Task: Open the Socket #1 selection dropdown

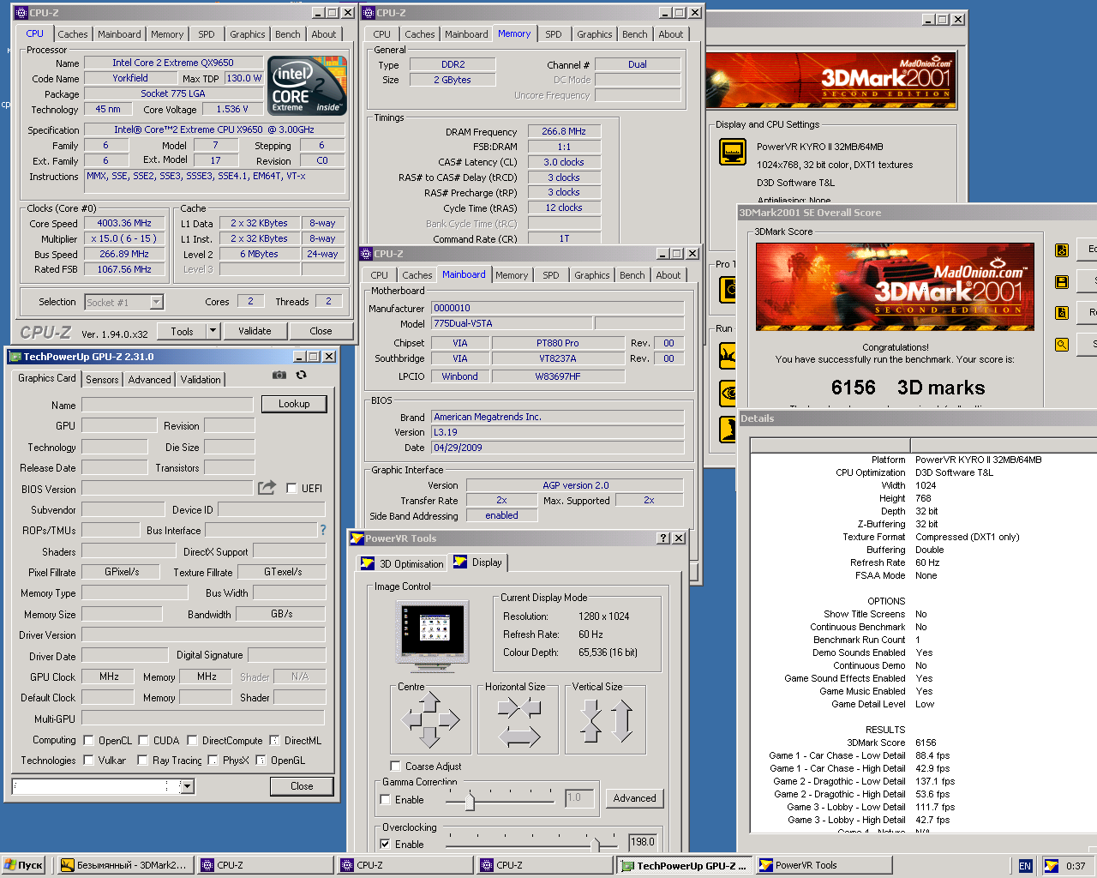Action: (156, 302)
